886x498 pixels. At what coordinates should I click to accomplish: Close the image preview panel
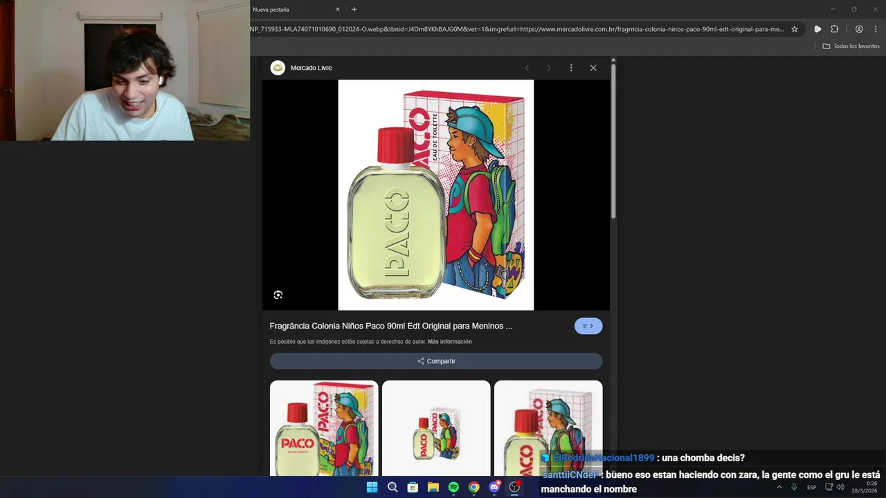tap(593, 68)
